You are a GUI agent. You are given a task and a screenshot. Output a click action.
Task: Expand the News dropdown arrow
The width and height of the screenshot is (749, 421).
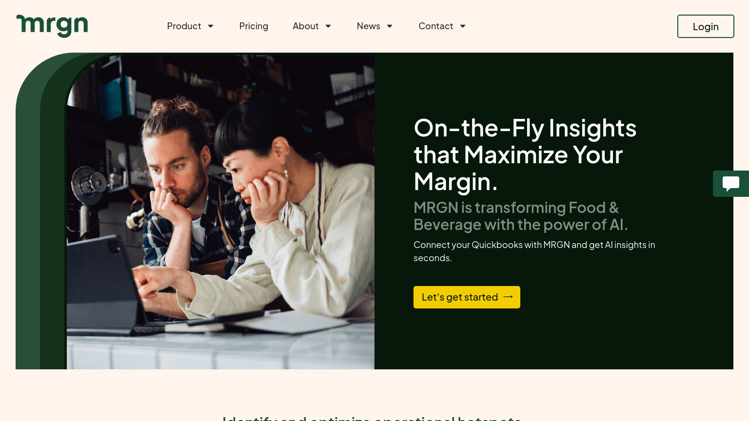[390, 26]
